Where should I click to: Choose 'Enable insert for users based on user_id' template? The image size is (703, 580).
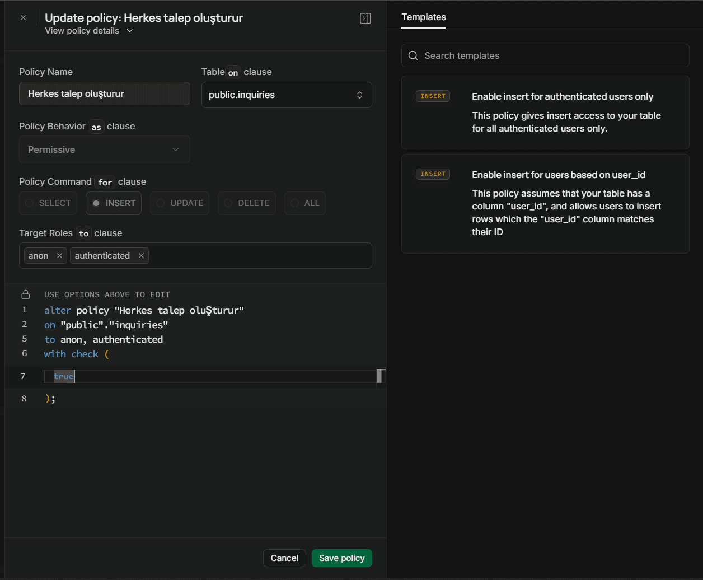(545, 204)
